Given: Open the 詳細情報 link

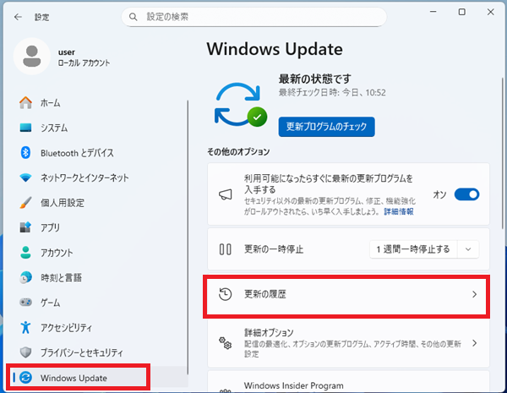Looking at the screenshot, I should point(399,211).
